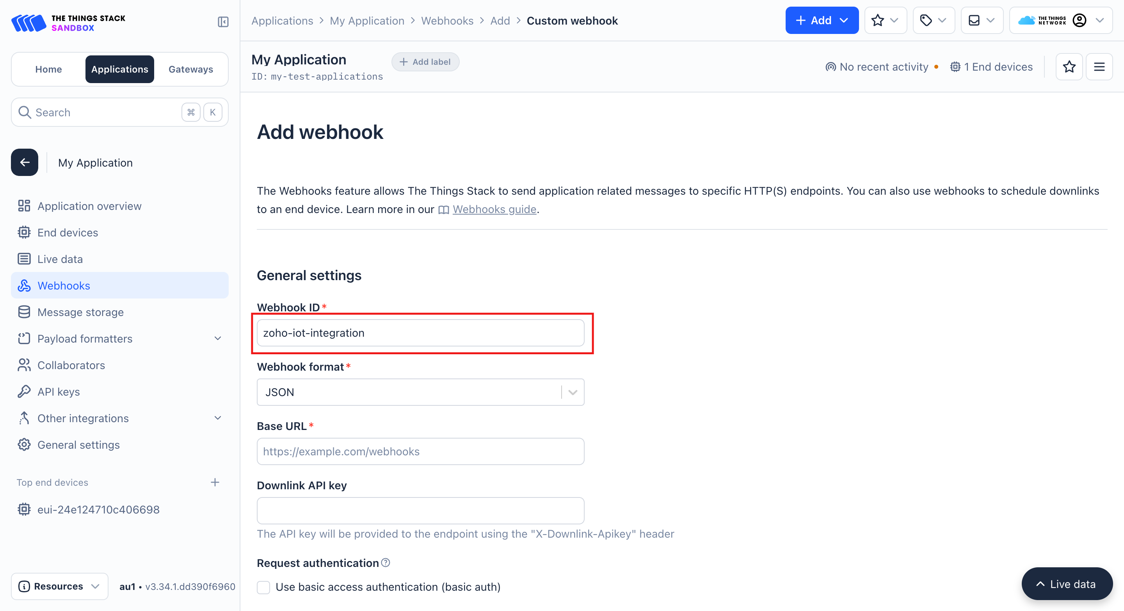
Task: Open the bookmarks star dropdown in top bar
Action: 885,21
